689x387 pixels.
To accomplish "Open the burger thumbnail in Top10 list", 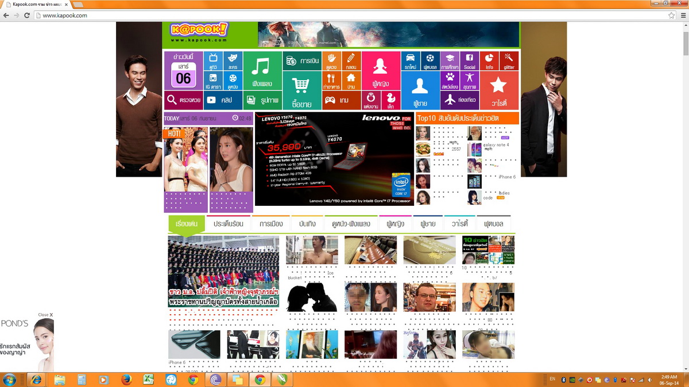I will (x=423, y=149).
